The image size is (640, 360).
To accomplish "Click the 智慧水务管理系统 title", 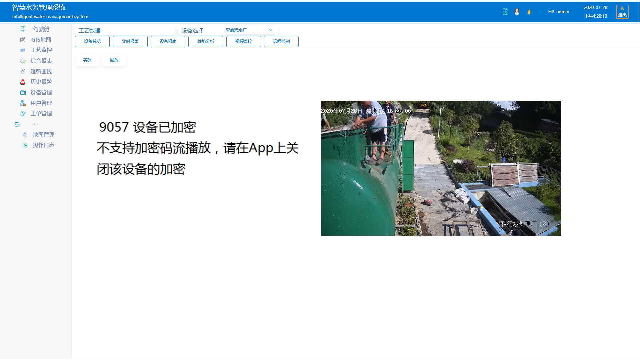I will 39,7.
